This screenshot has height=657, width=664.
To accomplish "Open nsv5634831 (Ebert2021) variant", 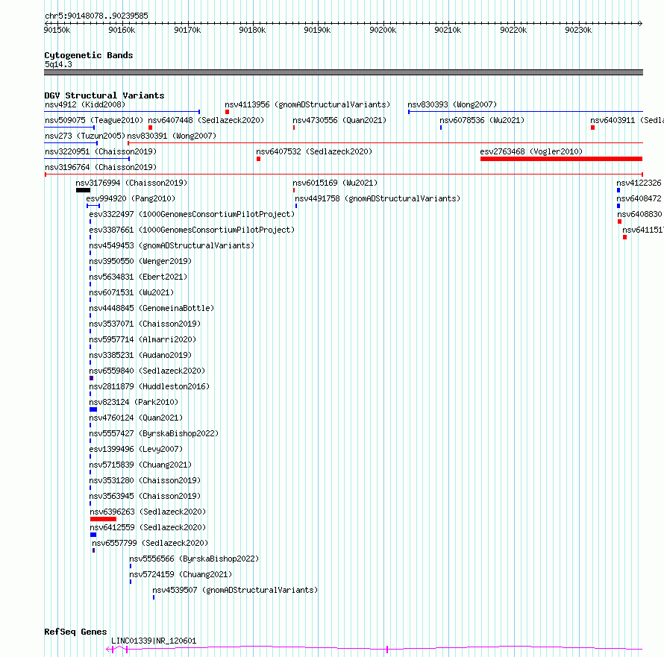I will click(138, 277).
